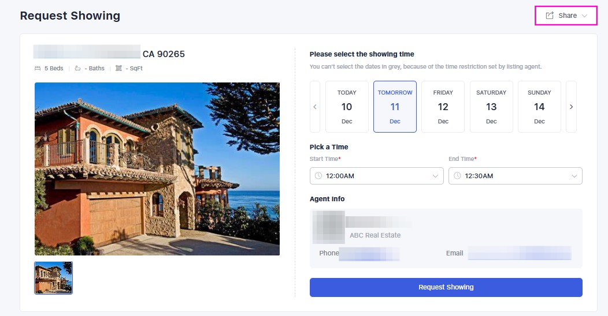Click the clock icon in Start Time
608x316 pixels.
(x=318, y=176)
